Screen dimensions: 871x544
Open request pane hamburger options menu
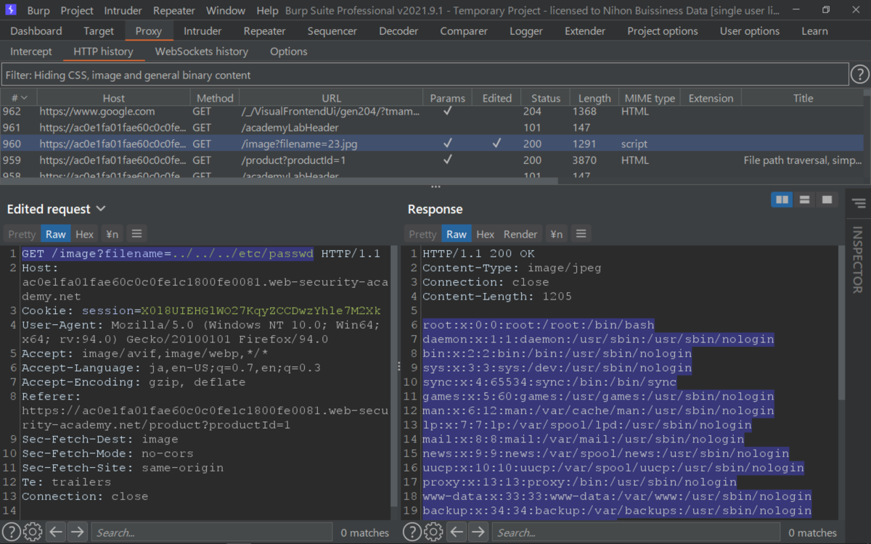click(136, 234)
